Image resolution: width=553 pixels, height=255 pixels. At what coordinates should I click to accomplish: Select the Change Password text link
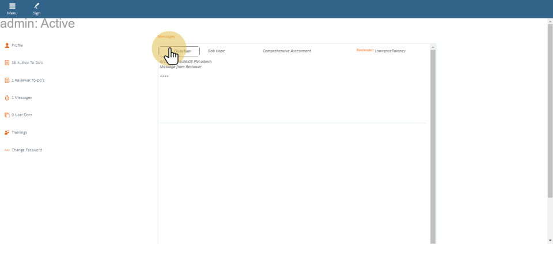[26, 150]
